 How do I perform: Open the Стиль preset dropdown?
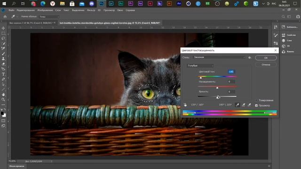[219, 57]
